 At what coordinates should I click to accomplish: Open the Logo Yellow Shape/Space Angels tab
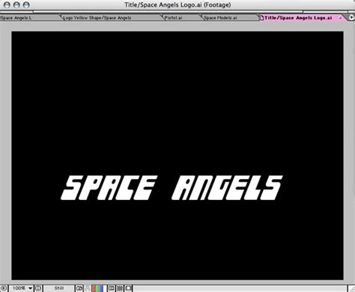coord(112,18)
